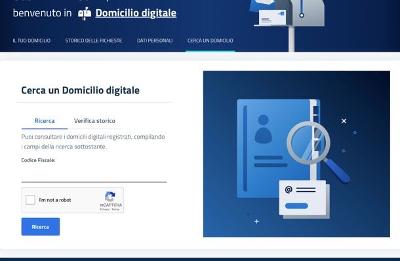Screen dimensions: 400x261
Task: Open STORICO DELLE RICHIESTE tab
Action: [94, 41]
